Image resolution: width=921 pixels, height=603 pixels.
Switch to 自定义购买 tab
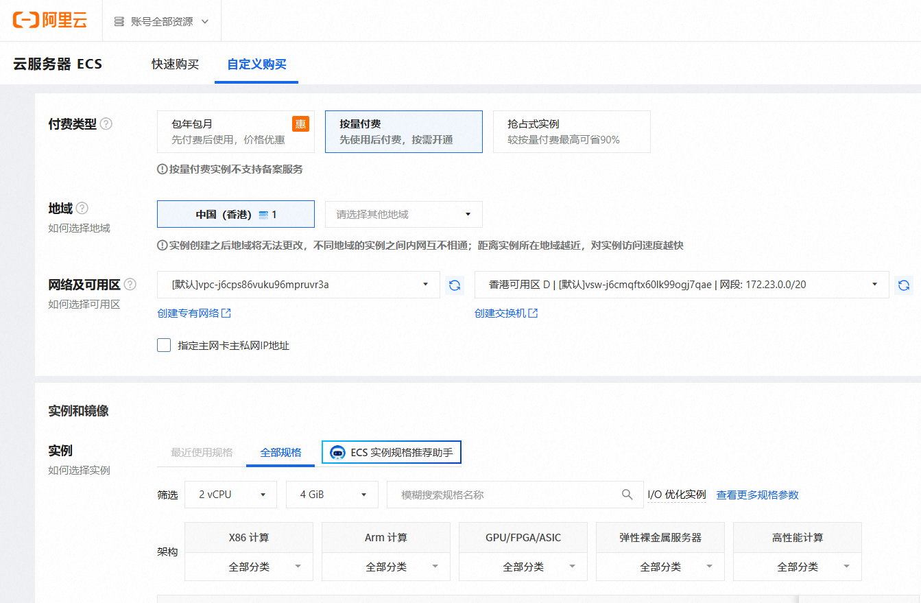pos(256,64)
